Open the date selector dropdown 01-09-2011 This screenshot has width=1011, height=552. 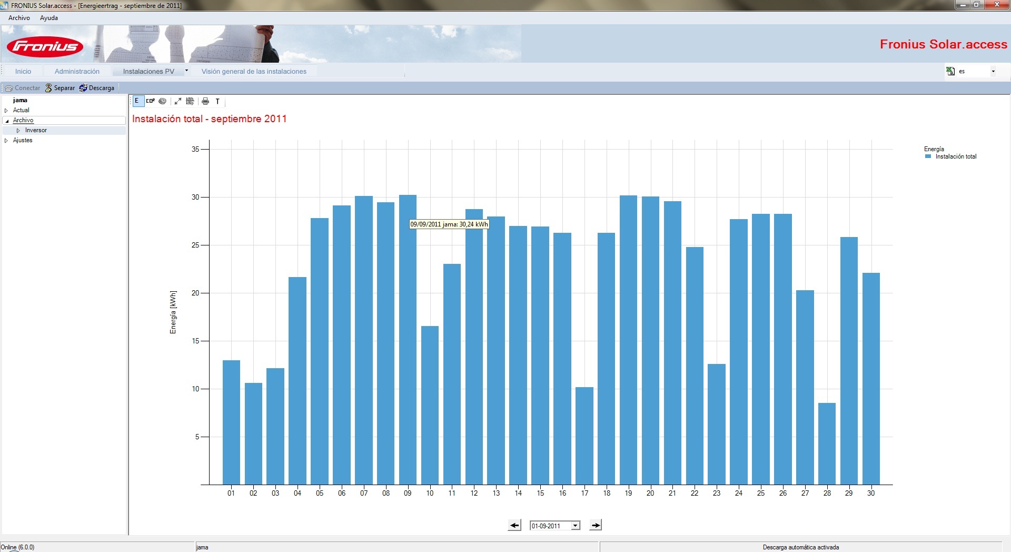point(576,526)
